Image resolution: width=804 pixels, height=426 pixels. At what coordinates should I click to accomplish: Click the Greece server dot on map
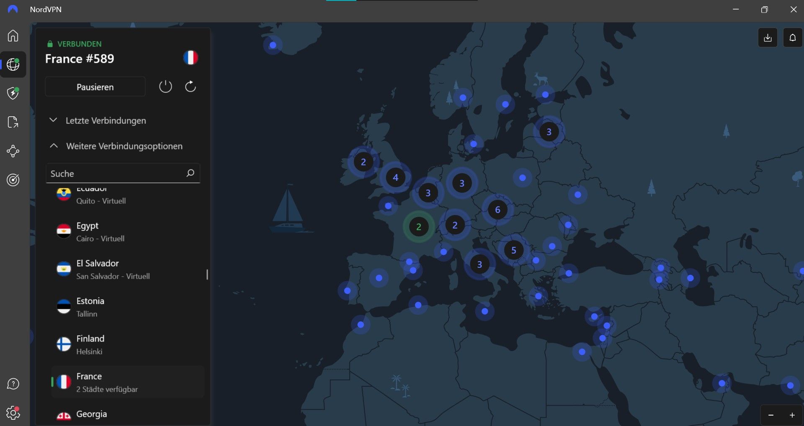[538, 296]
